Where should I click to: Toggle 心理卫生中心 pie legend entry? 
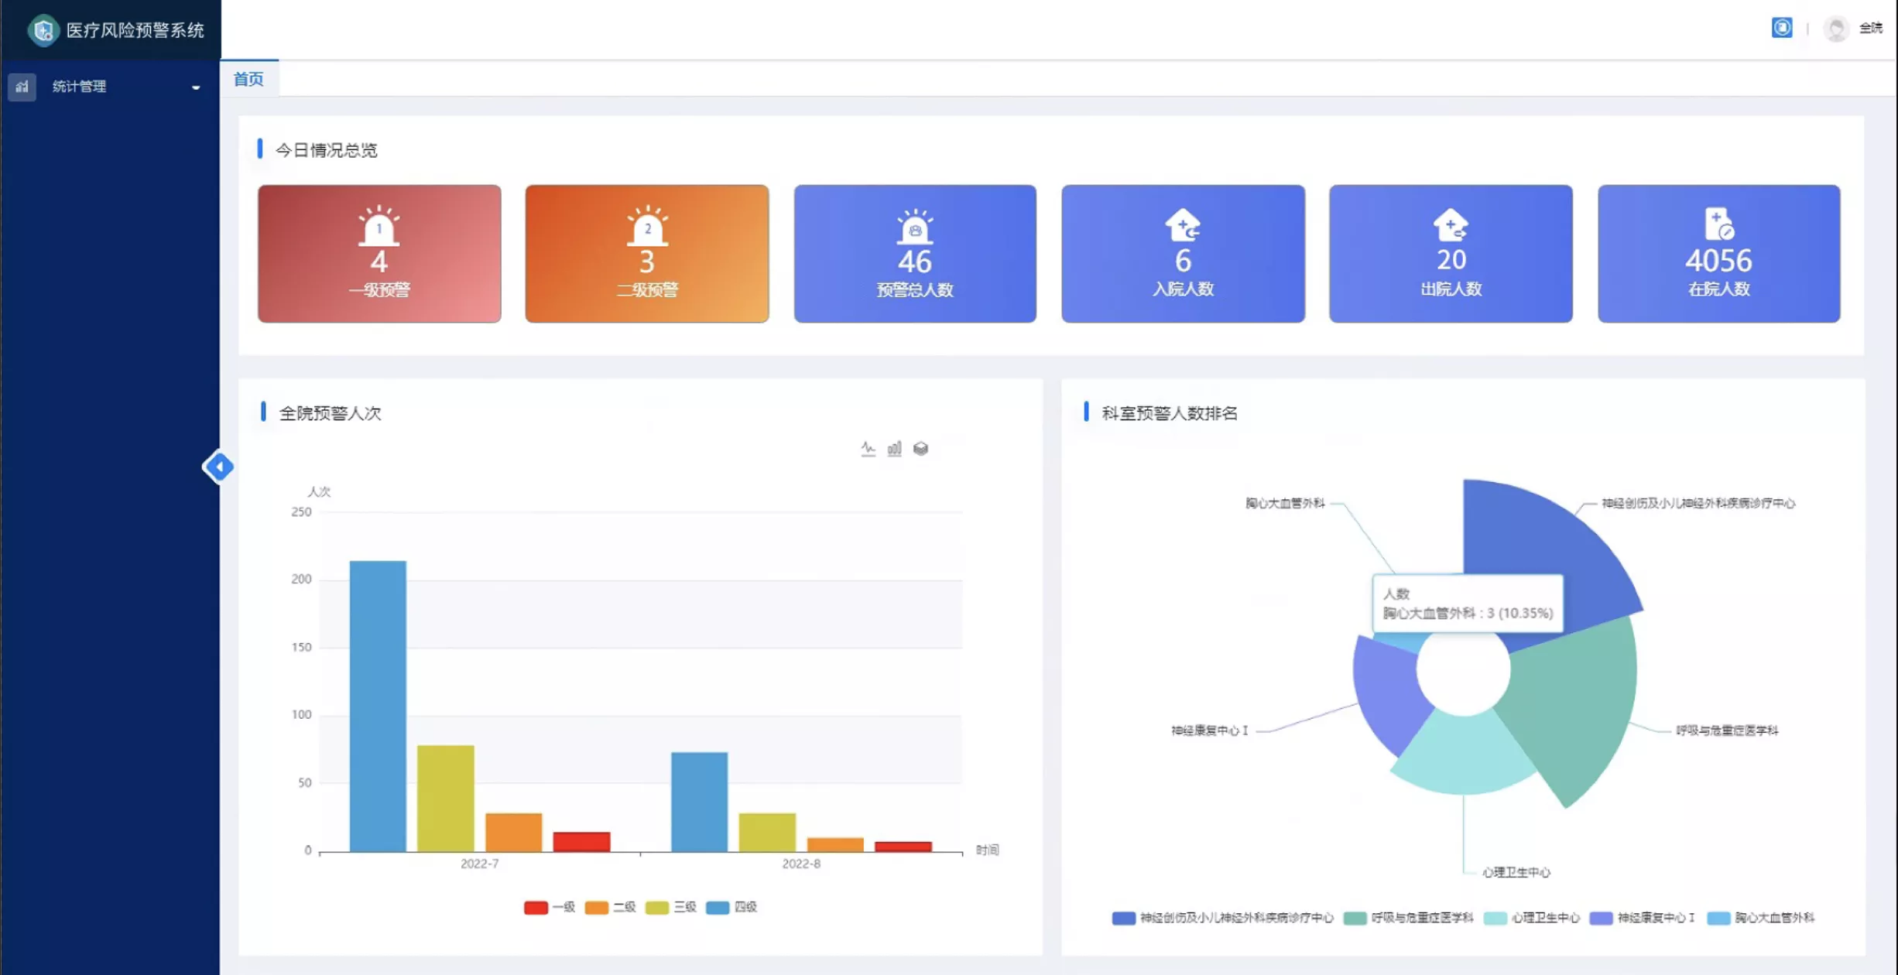pos(1531,918)
